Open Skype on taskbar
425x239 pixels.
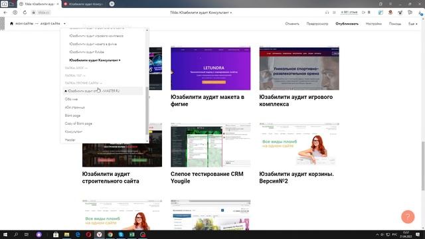(121, 234)
